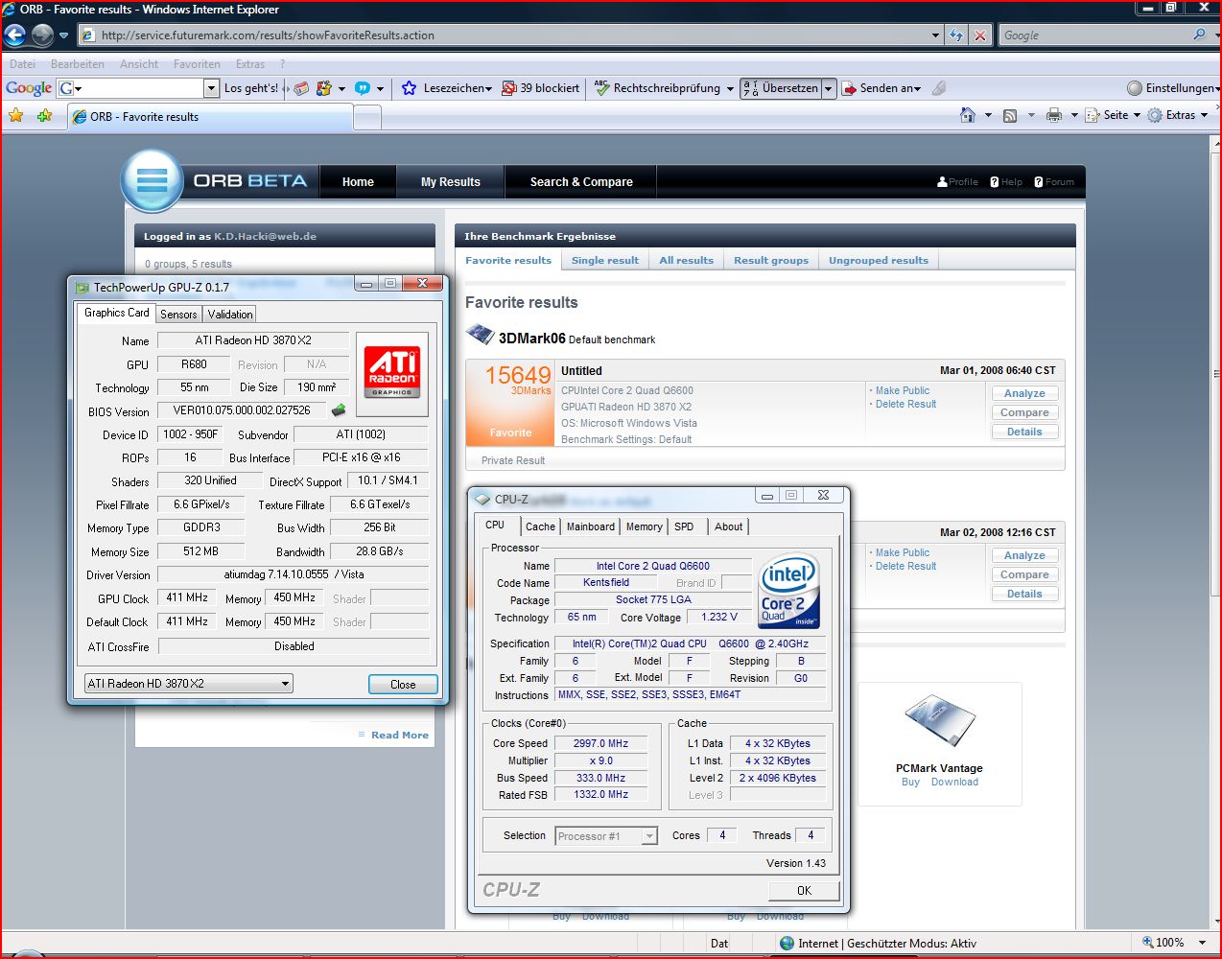Click the IE Home icon
Screen dimensions: 1222x959
click(968, 115)
